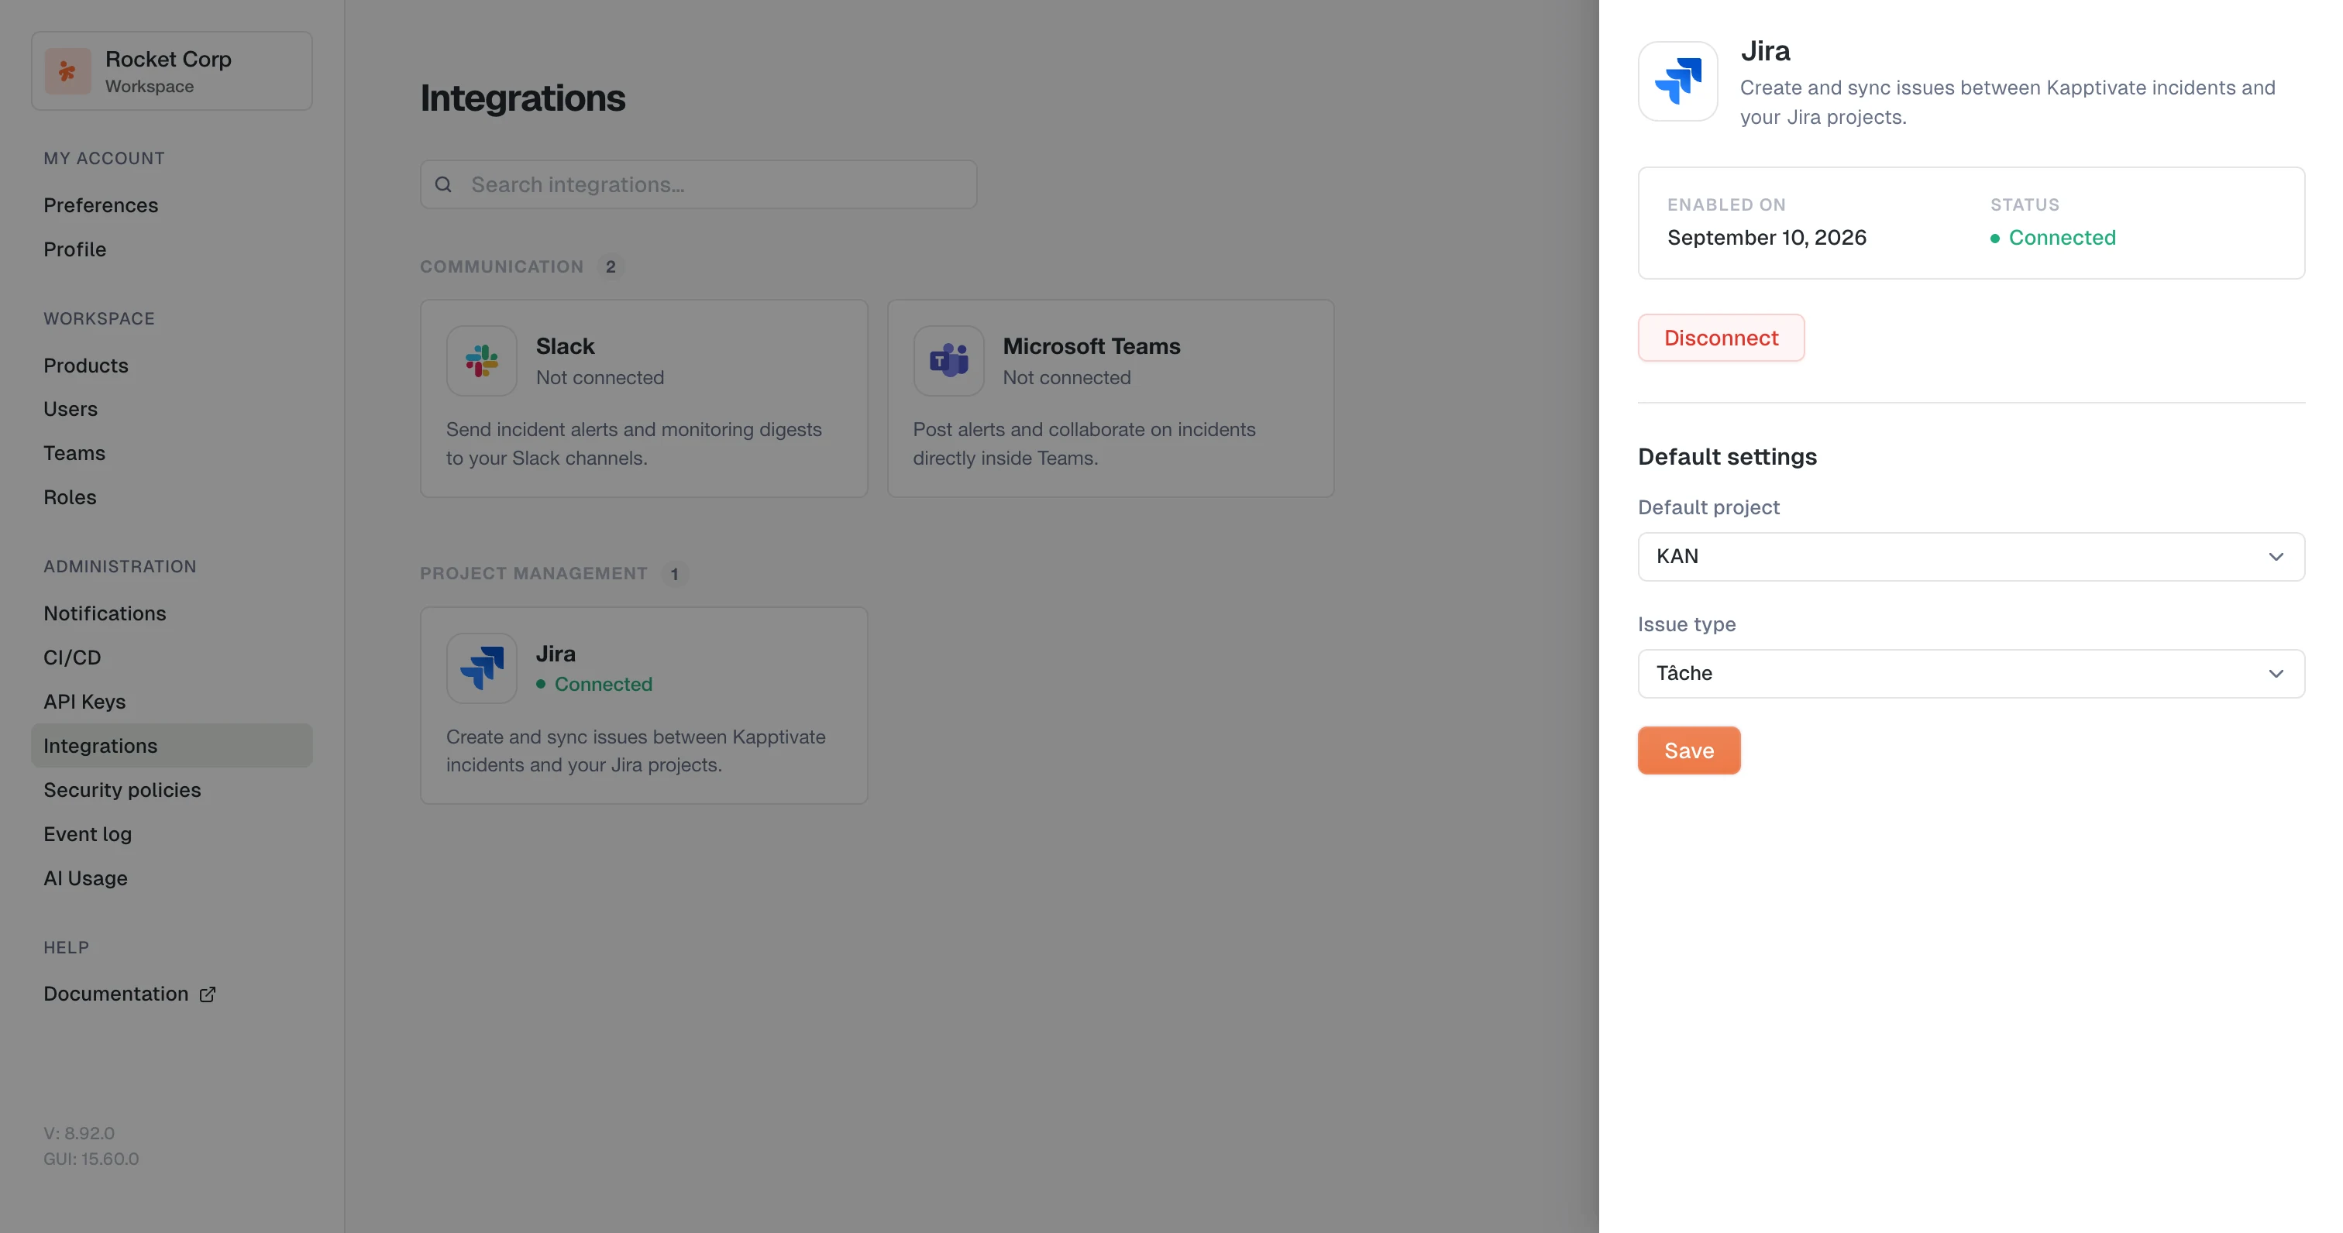The image size is (2343, 1233).
Task: Click the Microsoft Teams logo icon
Action: [948, 361]
